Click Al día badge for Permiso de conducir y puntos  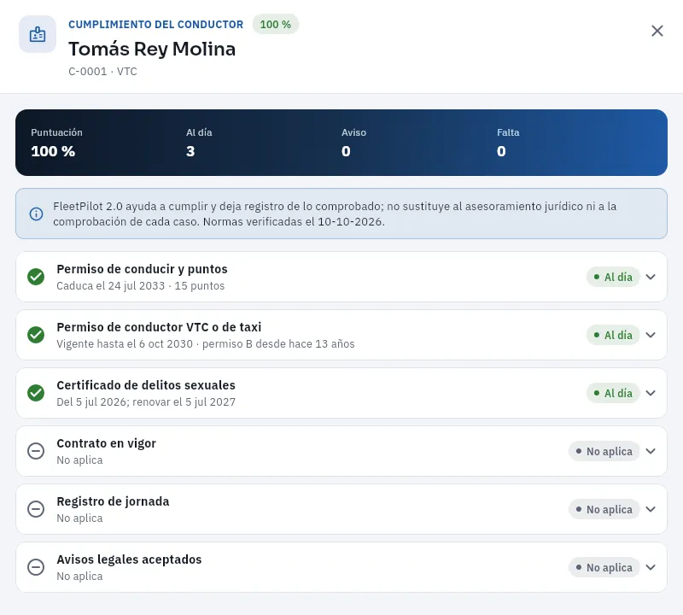(613, 277)
